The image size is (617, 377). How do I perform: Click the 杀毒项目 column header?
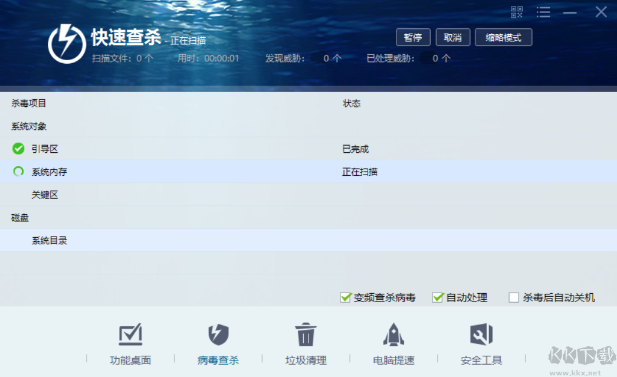click(29, 103)
